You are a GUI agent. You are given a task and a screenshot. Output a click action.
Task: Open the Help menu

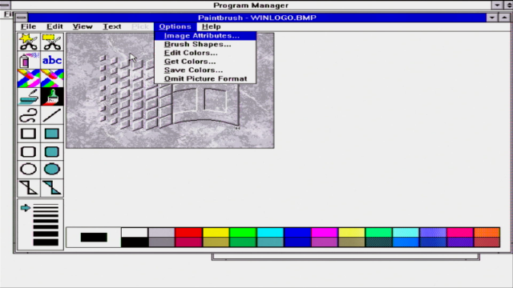click(x=212, y=26)
